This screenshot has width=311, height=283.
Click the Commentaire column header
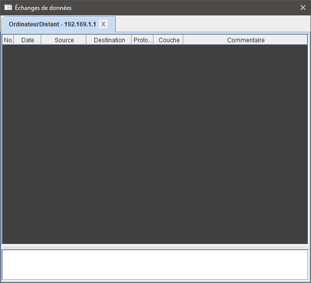coord(245,40)
